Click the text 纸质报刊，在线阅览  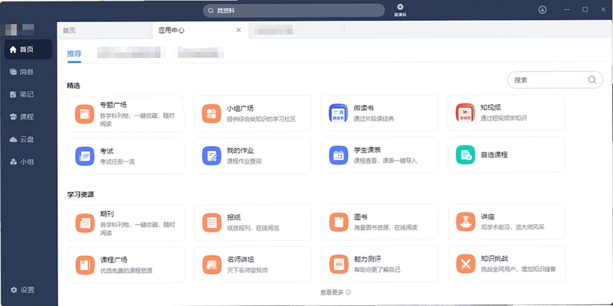(x=253, y=228)
